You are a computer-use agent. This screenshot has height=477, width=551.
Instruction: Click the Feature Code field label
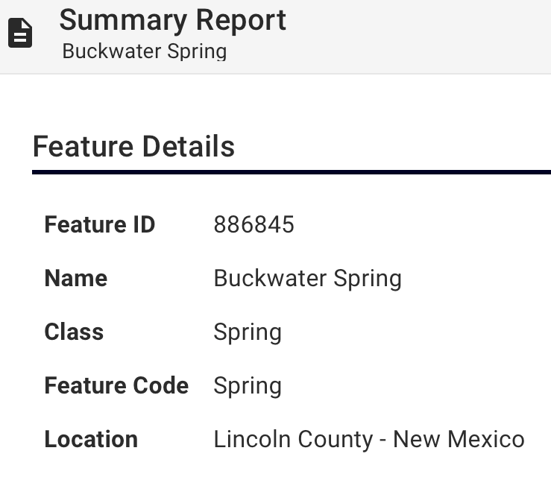click(116, 385)
